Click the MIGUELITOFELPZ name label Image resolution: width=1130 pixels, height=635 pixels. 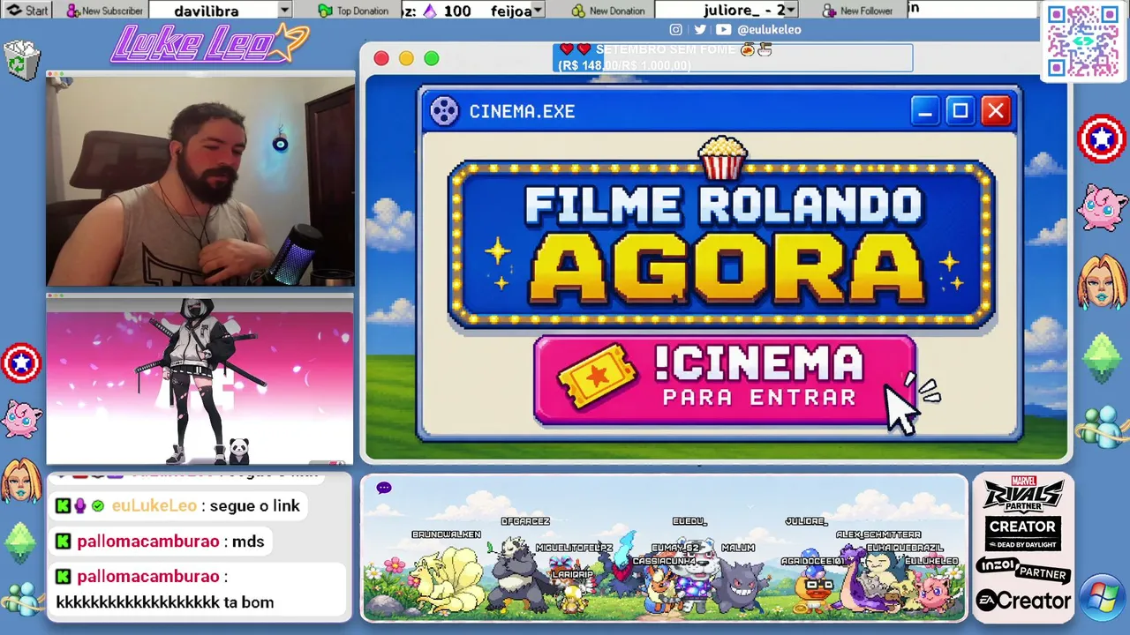(x=574, y=548)
